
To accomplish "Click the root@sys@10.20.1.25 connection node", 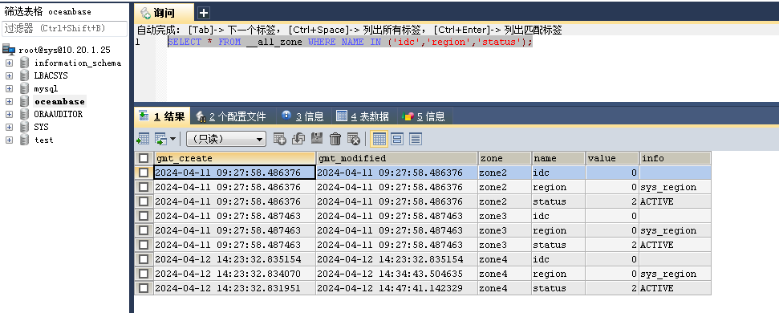I will pyautogui.click(x=65, y=51).
